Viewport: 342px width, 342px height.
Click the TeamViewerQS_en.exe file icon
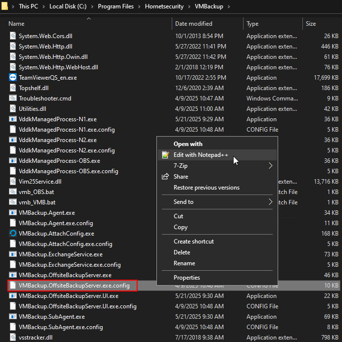click(x=13, y=78)
